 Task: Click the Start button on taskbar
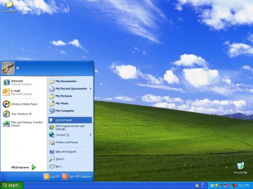[12, 185]
